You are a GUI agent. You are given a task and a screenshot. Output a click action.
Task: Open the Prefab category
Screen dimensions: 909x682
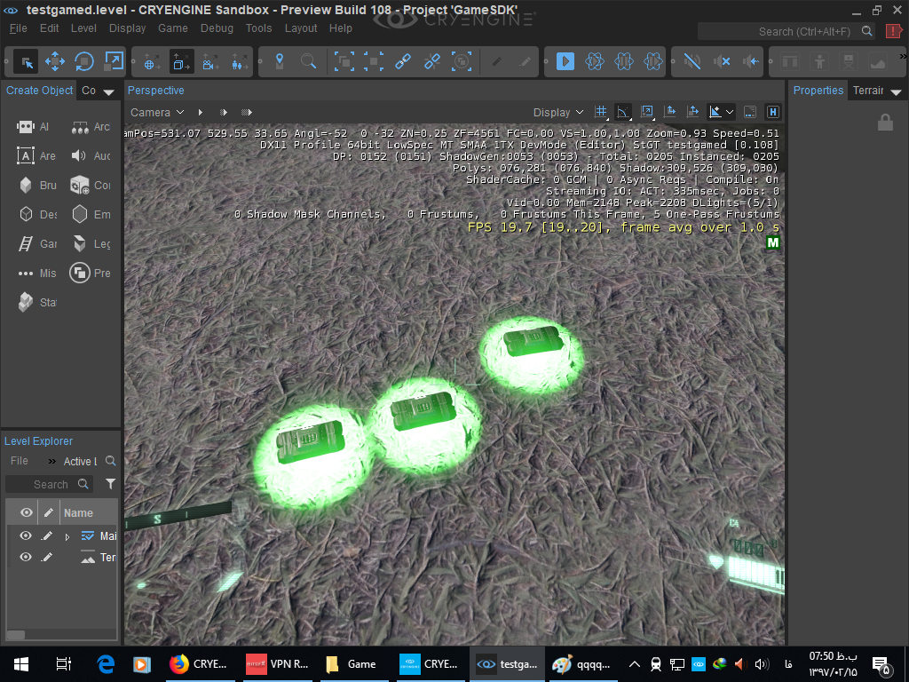point(90,273)
